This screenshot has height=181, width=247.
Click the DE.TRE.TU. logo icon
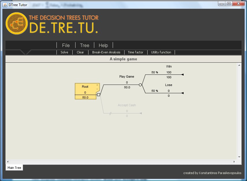17,24
